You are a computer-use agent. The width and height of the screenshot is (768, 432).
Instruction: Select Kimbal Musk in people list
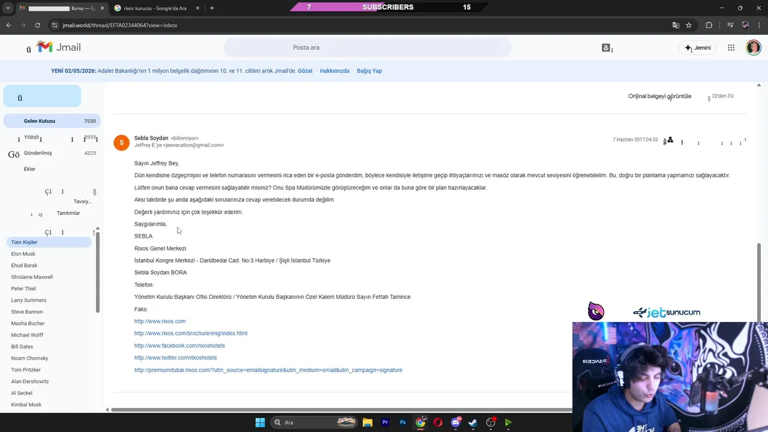point(26,405)
